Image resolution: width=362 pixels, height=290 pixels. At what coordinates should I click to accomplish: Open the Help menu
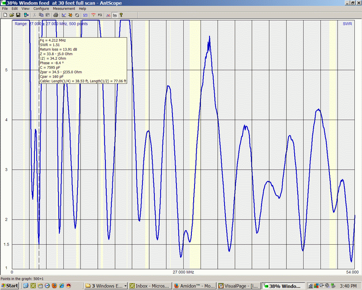coord(82,9)
